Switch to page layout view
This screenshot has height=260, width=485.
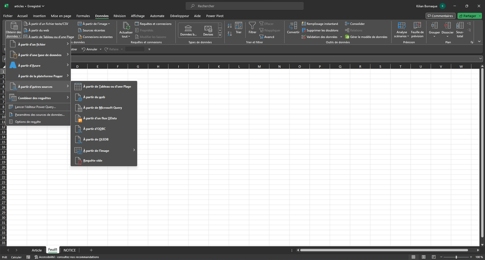(x=423, y=257)
